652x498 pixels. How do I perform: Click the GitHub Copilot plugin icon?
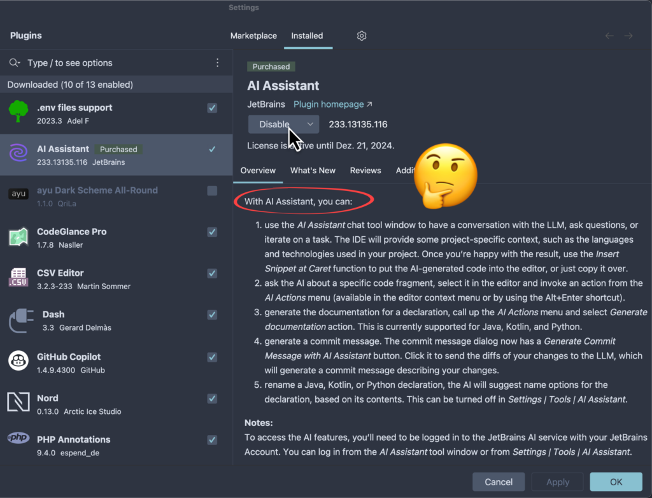tap(18, 361)
